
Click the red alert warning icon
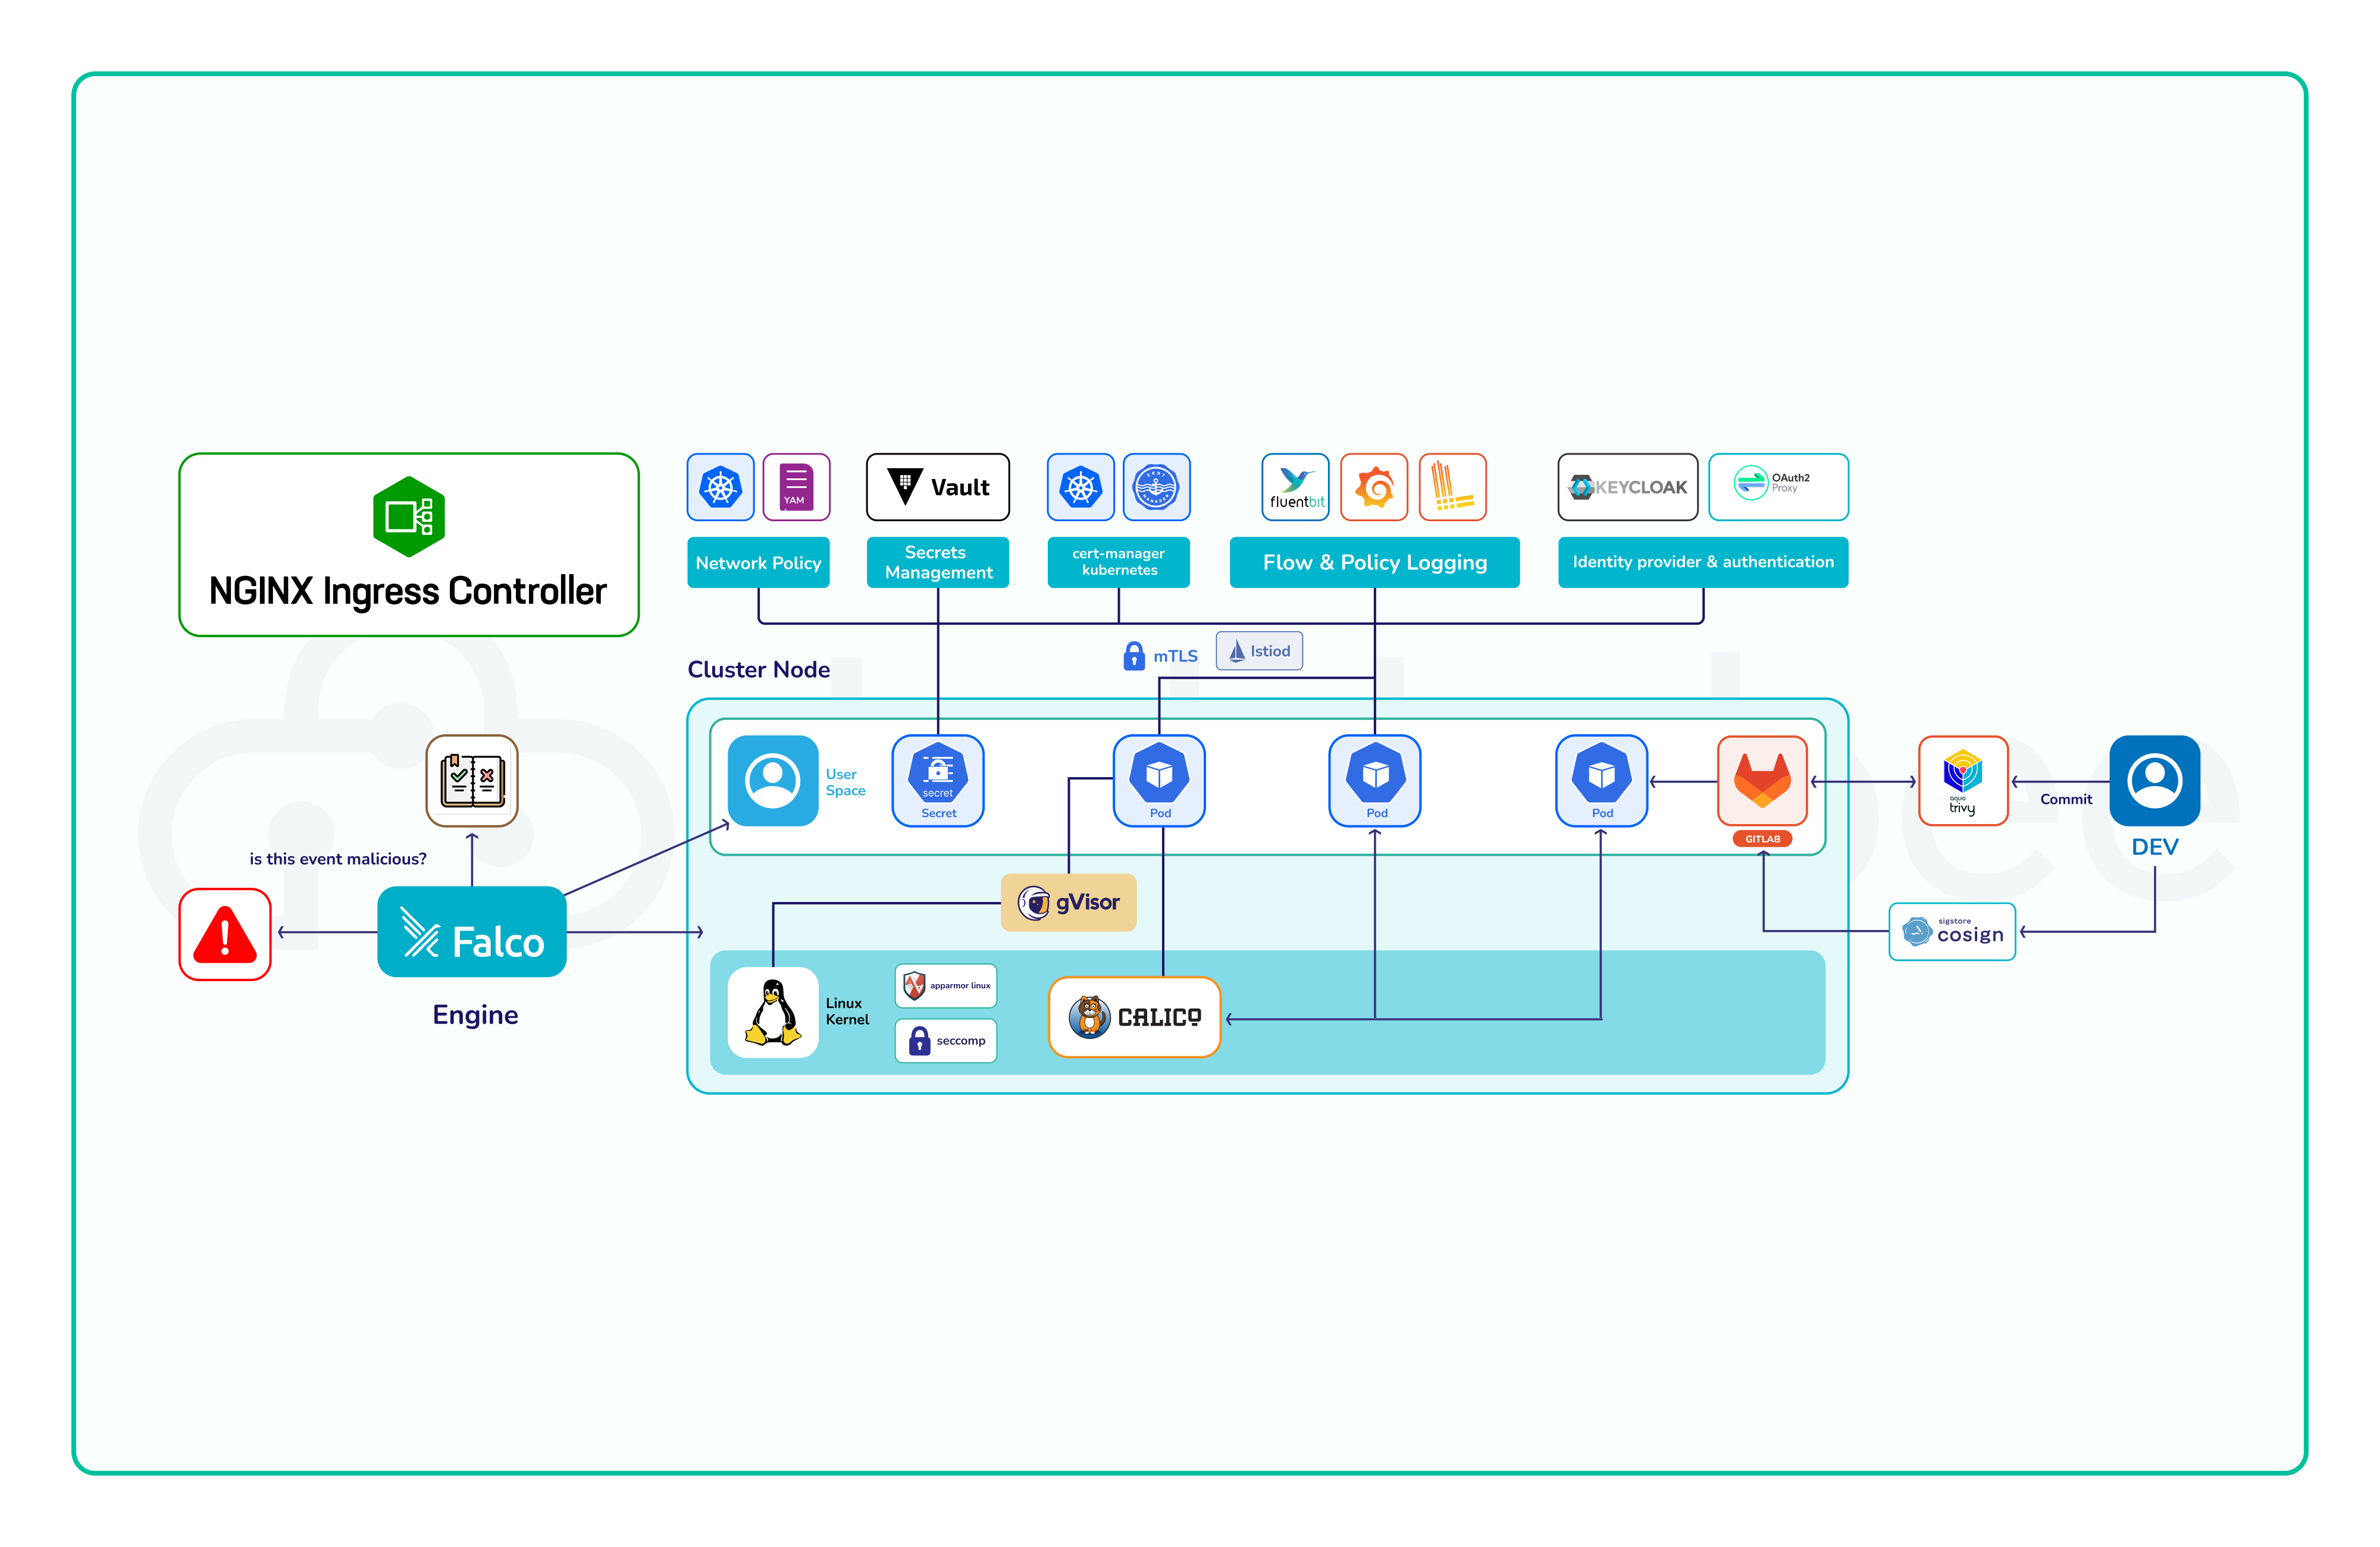pyautogui.click(x=225, y=934)
